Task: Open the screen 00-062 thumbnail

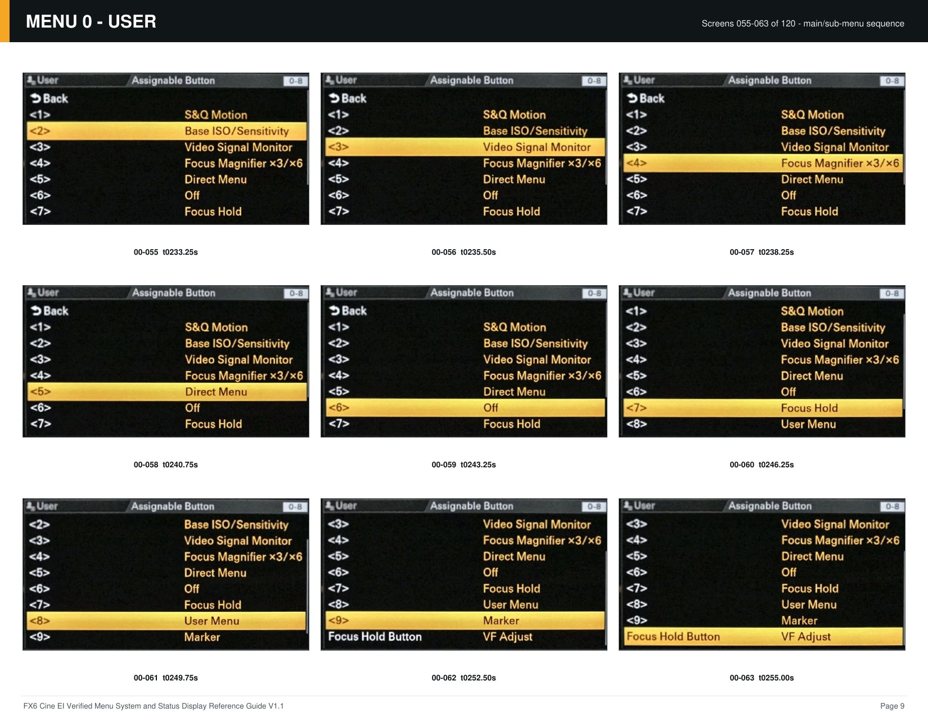Action: pos(464,574)
